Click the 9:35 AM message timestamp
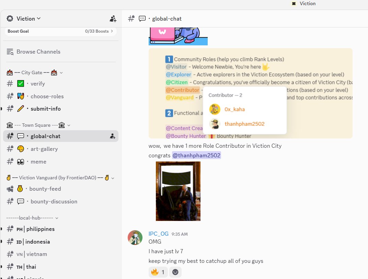This screenshot has width=368, height=279. coord(180,234)
